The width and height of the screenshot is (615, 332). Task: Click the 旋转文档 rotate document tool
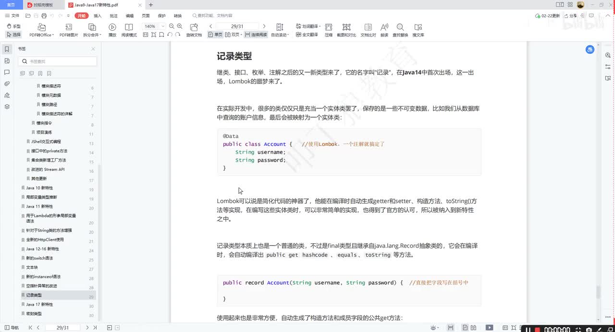[194, 30]
